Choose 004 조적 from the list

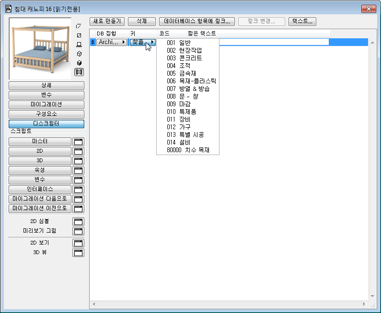pos(188,66)
